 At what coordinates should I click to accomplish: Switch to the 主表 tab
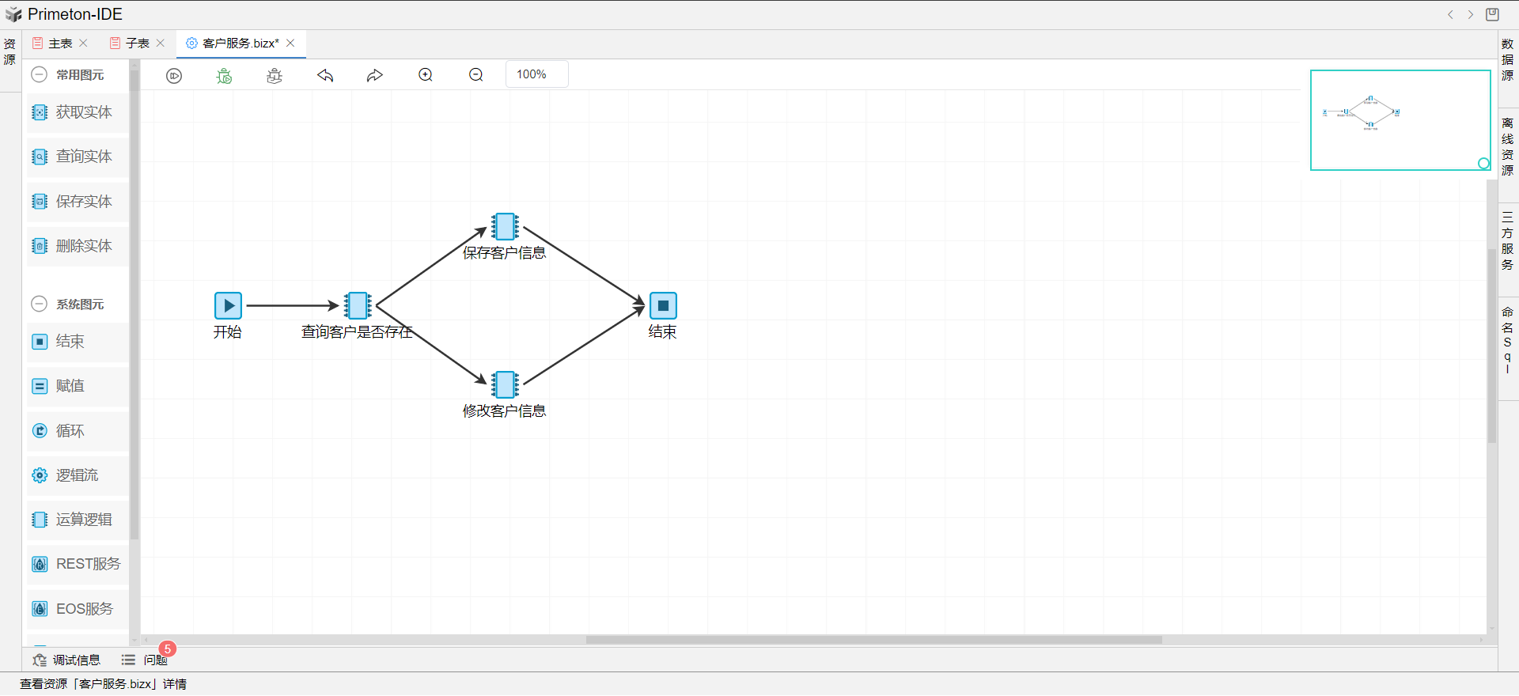60,43
